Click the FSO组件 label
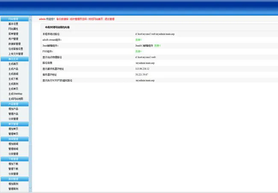Screen dimensions: 278x193 tap(48, 52)
